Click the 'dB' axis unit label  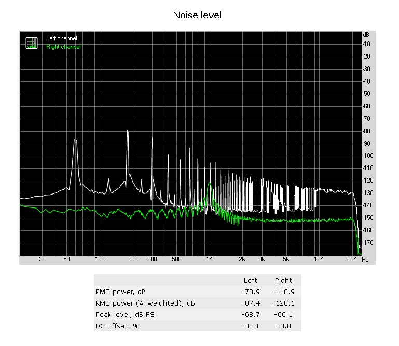coord(366,35)
